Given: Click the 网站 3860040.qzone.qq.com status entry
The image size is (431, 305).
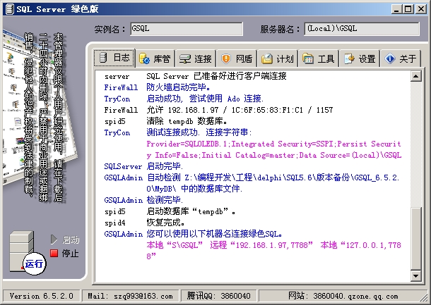Looking at the screenshot, I should (x=343, y=297).
